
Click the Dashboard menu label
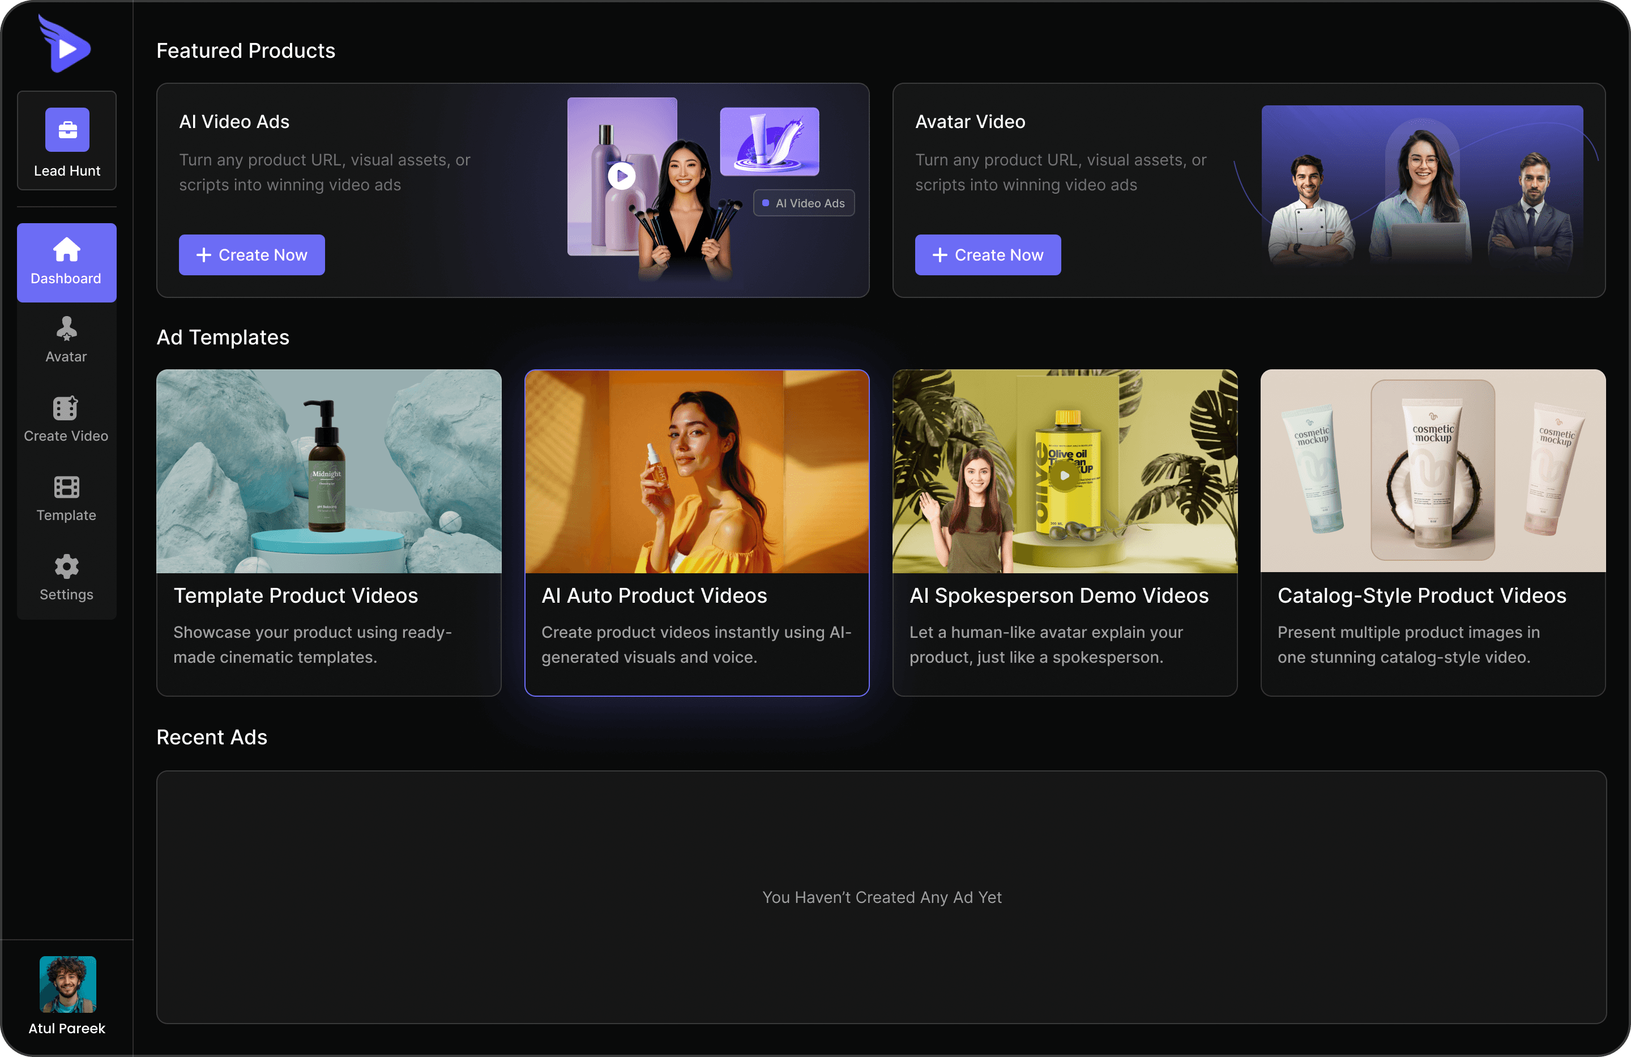pos(66,279)
